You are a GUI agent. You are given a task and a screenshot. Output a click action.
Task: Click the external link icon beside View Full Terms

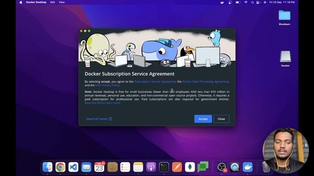coord(110,119)
